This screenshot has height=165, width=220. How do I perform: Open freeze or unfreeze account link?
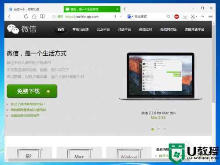coord(25,115)
